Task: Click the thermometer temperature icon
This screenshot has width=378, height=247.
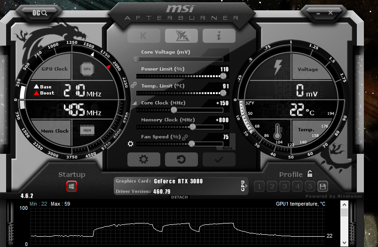Action: 277,132
